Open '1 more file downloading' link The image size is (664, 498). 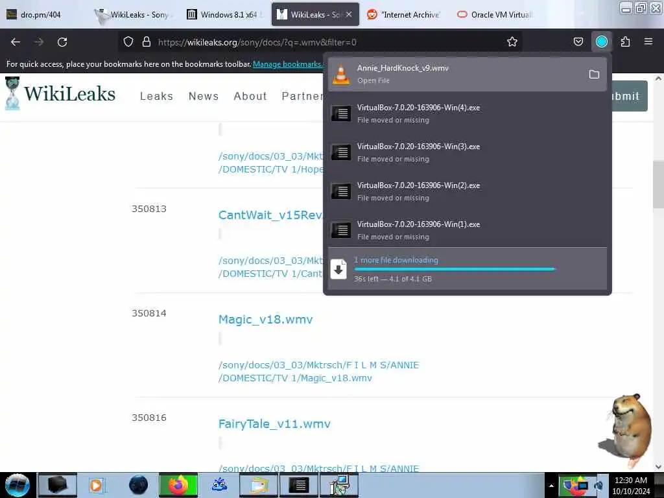tap(396, 260)
